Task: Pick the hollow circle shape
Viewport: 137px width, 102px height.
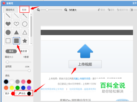Action: tap(25, 24)
